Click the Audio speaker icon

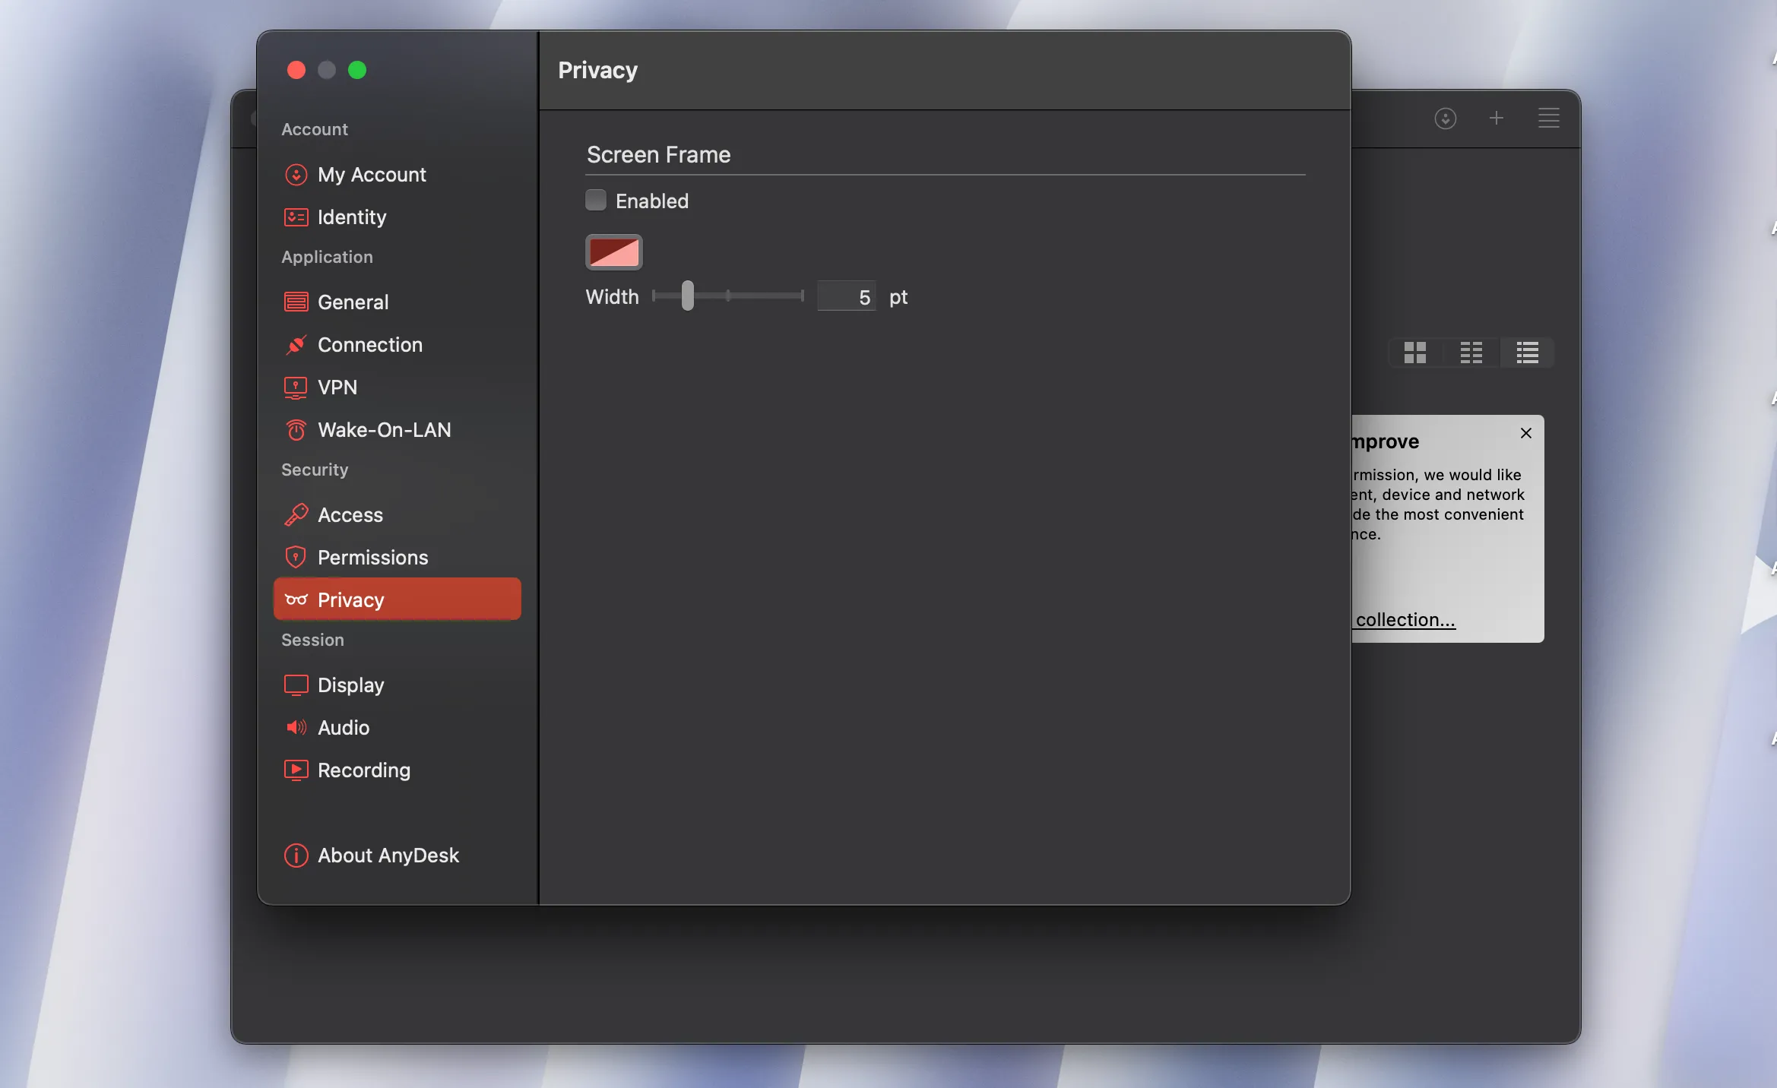tap(296, 728)
